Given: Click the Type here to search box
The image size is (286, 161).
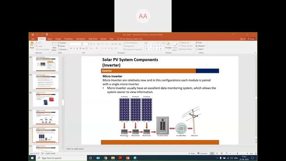Looking at the screenshot, I should [62, 158].
